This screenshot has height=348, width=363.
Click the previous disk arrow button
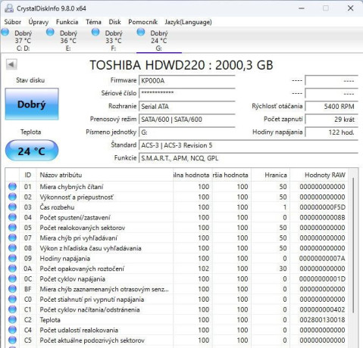pos(11,64)
